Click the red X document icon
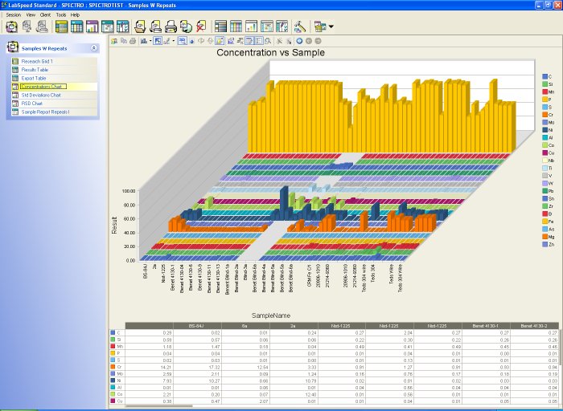The image size is (563, 411). coord(200,26)
